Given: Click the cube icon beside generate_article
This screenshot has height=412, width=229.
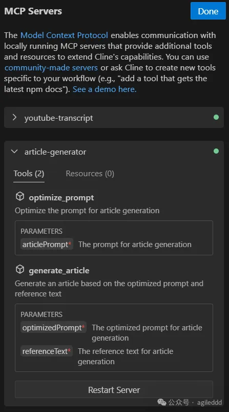Looking at the screenshot, I should [20, 269].
